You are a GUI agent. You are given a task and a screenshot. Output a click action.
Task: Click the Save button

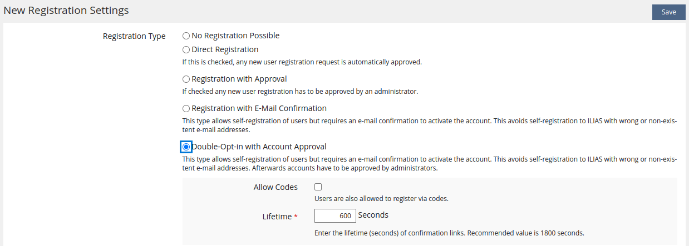668,12
